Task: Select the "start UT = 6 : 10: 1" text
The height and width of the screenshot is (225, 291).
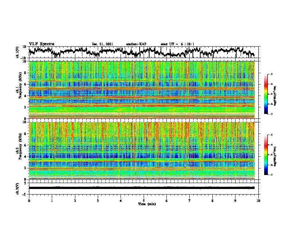Action: click(x=177, y=44)
